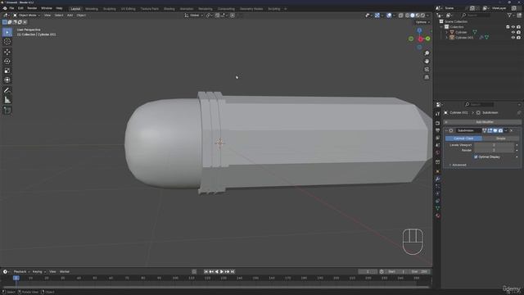Viewport: 524px width, 295px height.
Task: Open the Render properties tab
Action: 437,123
